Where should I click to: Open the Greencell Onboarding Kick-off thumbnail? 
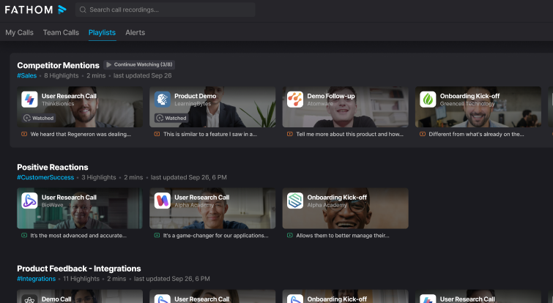(x=478, y=107)
